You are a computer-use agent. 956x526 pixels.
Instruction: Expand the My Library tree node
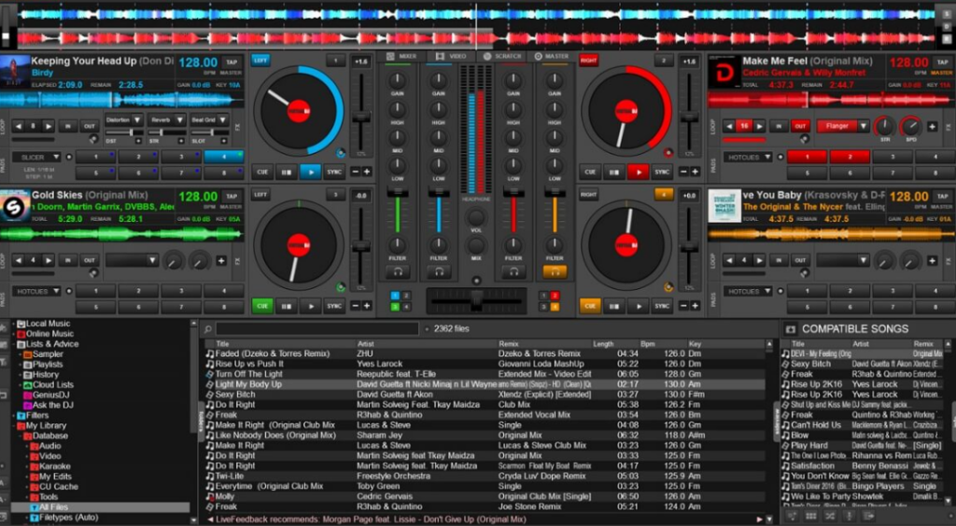tap(15, 425)
